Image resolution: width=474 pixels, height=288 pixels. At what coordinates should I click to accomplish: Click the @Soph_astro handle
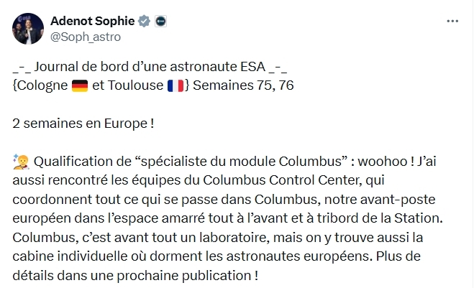pos(85,36)
